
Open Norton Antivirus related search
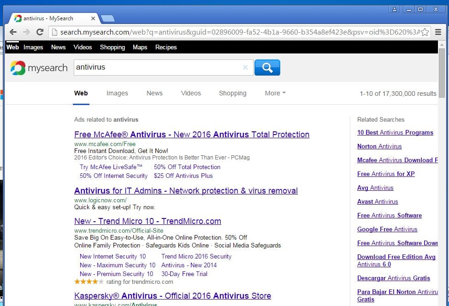[379, 146]
